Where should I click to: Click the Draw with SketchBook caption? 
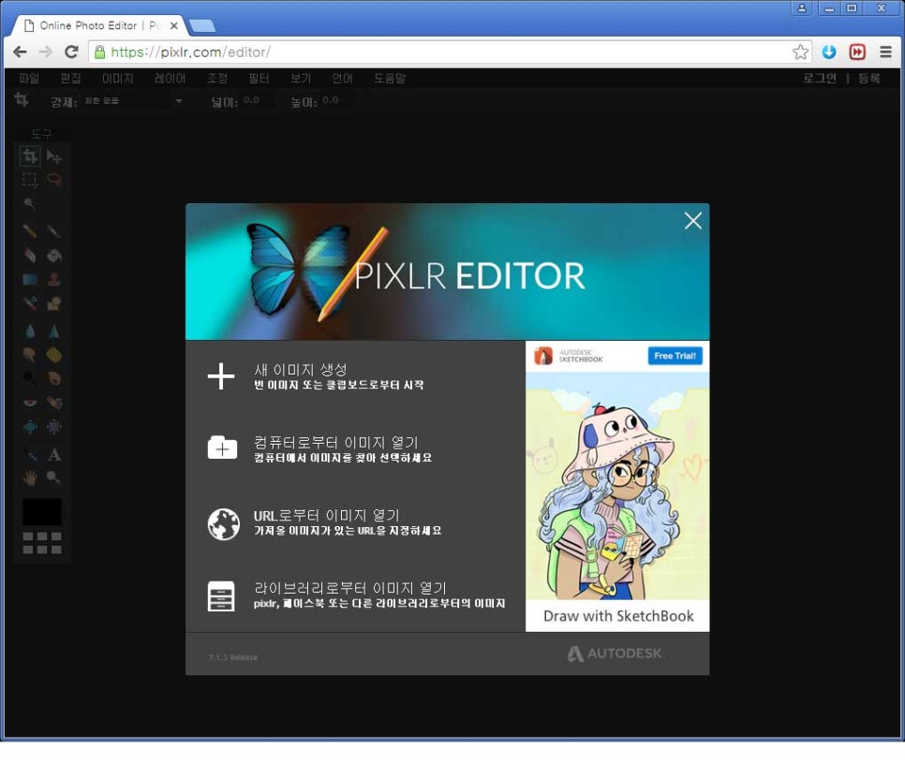click(x=618, y=616)
